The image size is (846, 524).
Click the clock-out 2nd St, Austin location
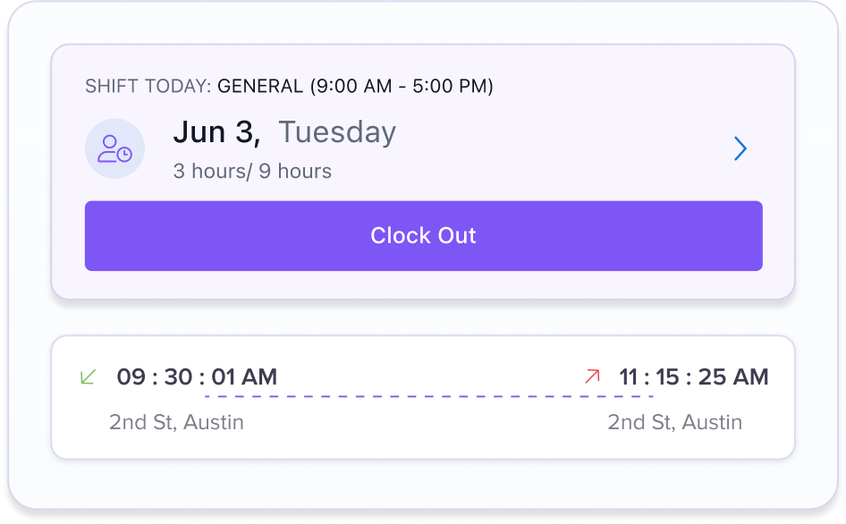click(675, 422)
